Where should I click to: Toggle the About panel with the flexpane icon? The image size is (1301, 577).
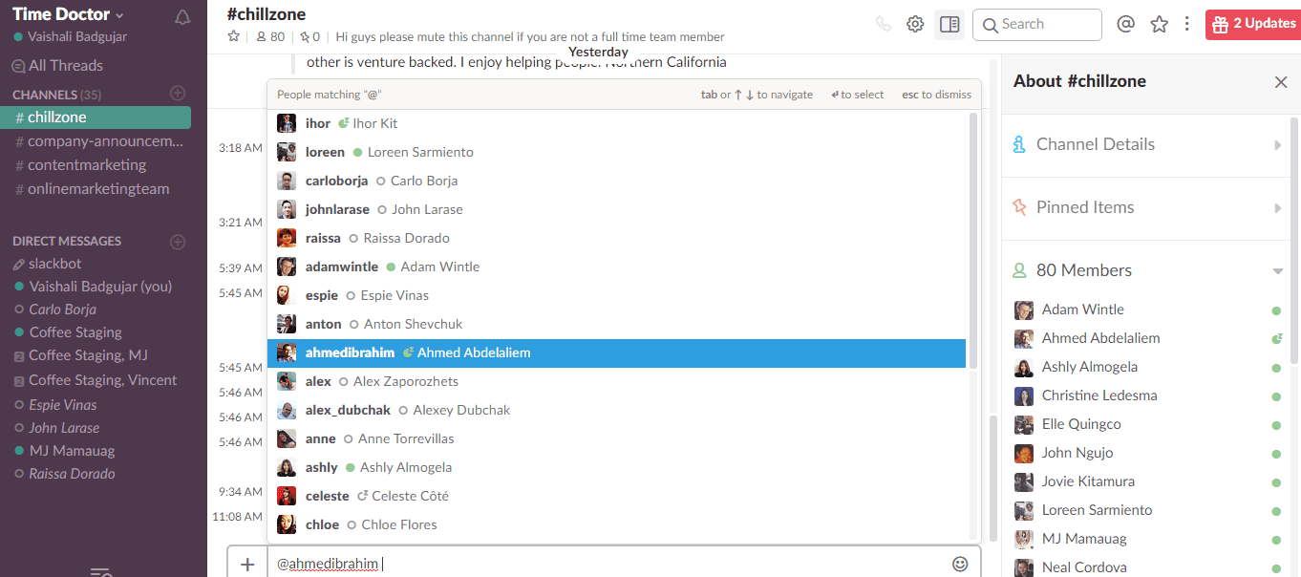pos(949,24)
